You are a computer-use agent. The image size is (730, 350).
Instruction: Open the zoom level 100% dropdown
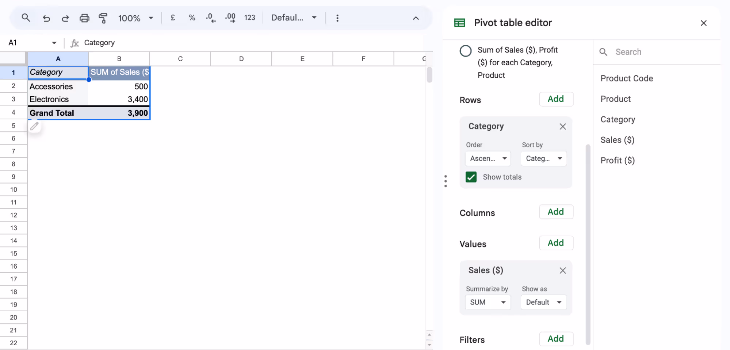click(x=135, y=18)
